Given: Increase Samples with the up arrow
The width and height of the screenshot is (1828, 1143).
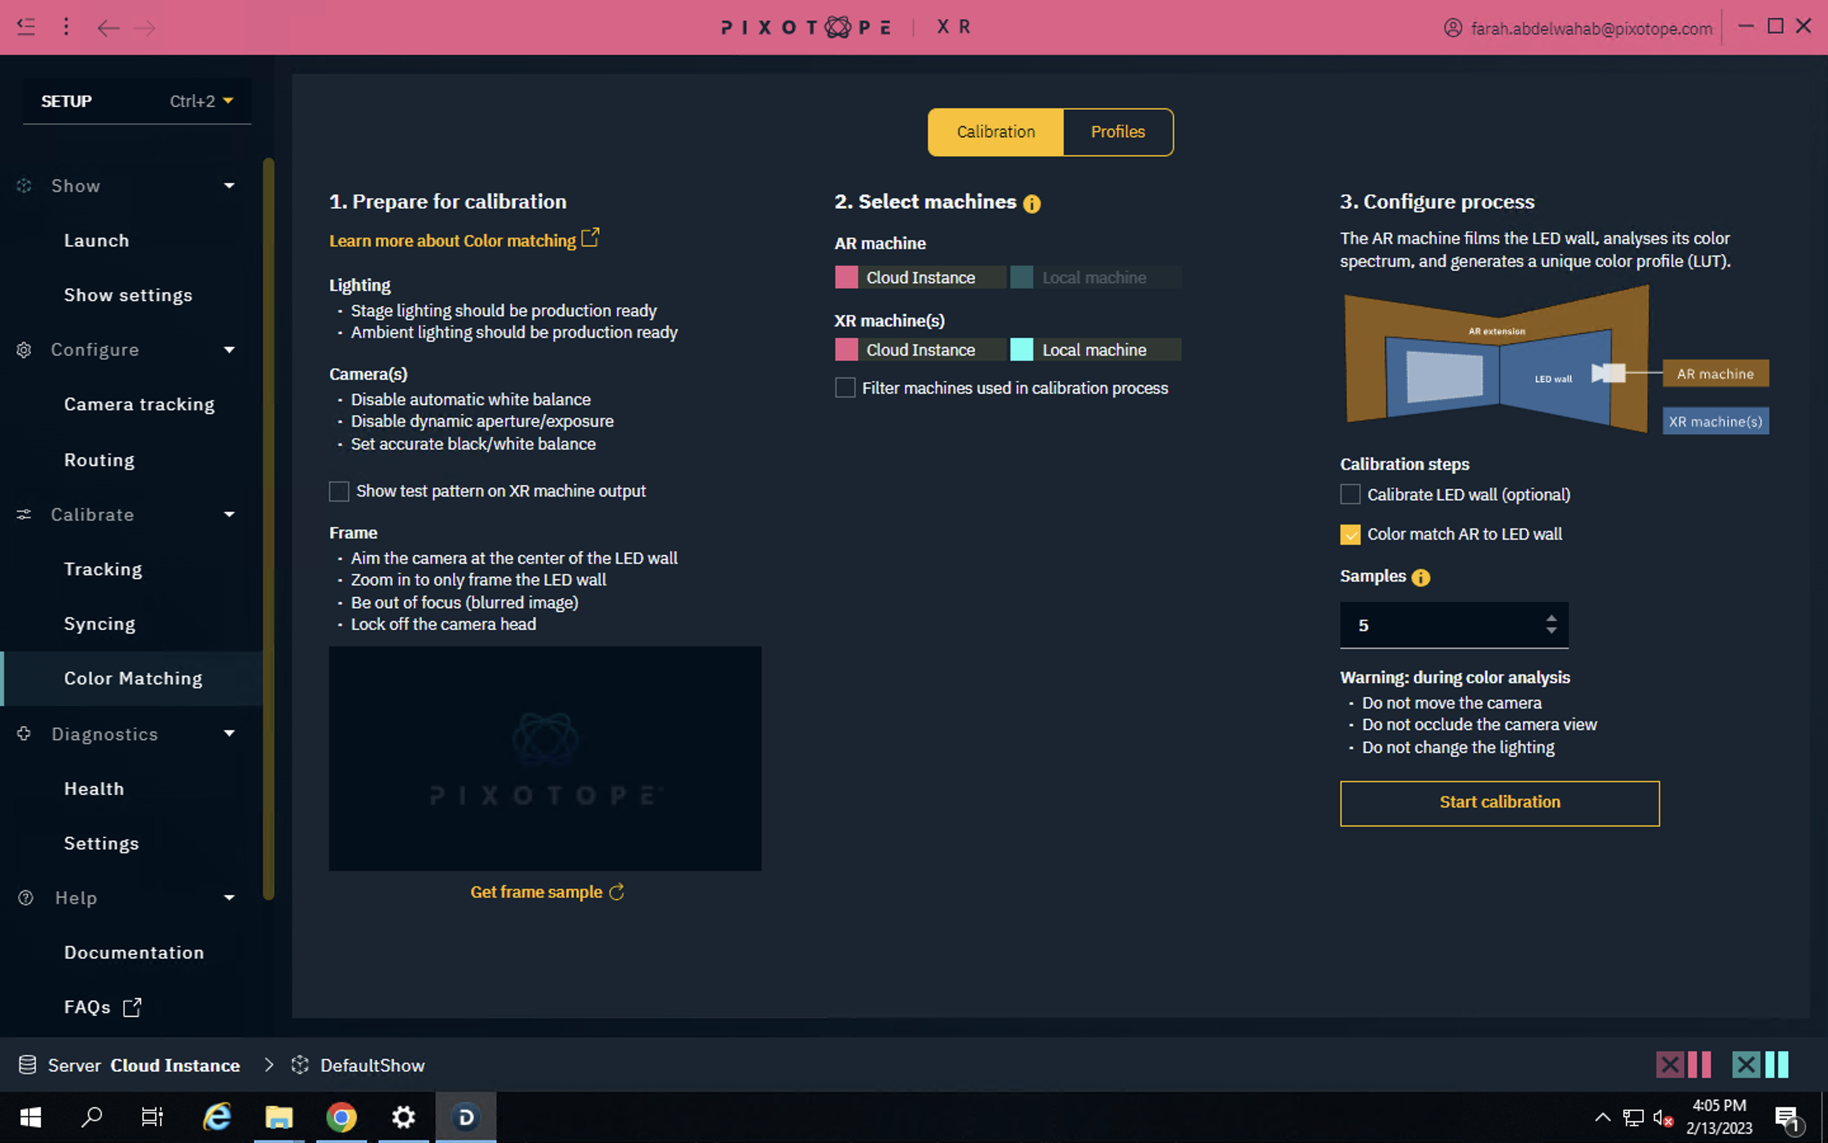Looking at the screenshot, I should [x=1551, y=618].
